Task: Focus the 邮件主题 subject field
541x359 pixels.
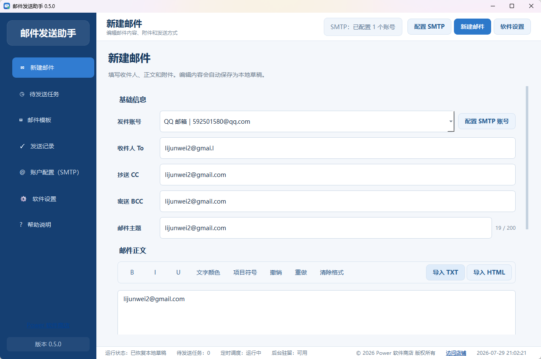Action: click(x=326, y=228)
